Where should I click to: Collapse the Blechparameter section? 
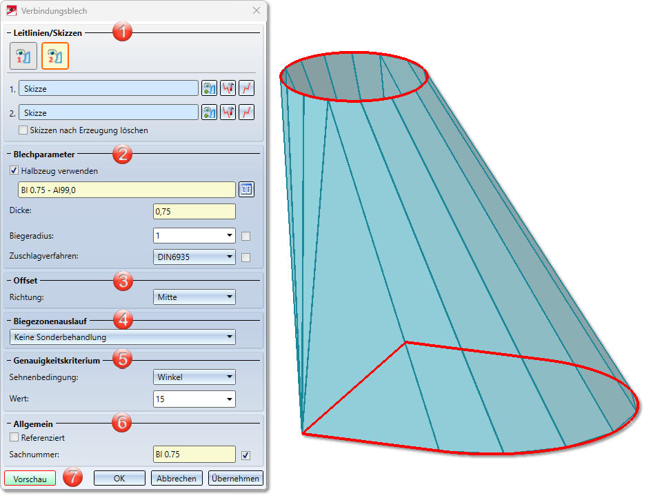(x=9, y=155)
